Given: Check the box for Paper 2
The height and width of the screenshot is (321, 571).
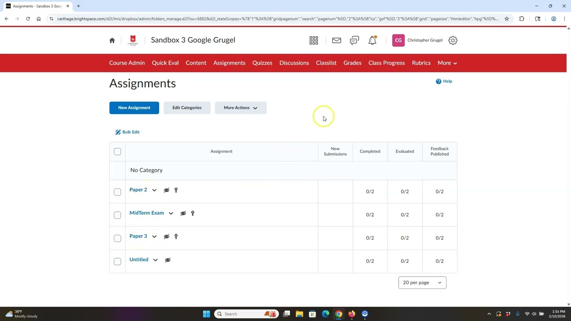Looking at the screenshot, I should pyautogui.click(x=117, y=192).
